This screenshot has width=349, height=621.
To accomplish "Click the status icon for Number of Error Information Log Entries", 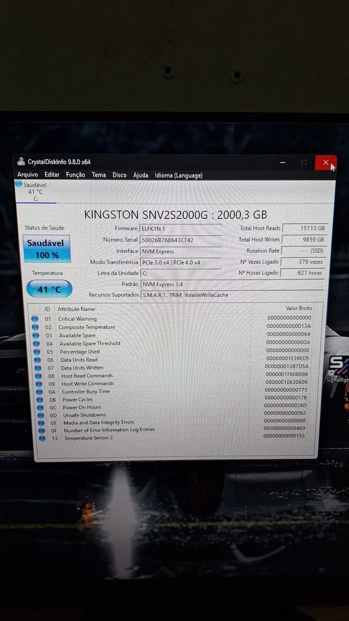I will coord(42,430).
